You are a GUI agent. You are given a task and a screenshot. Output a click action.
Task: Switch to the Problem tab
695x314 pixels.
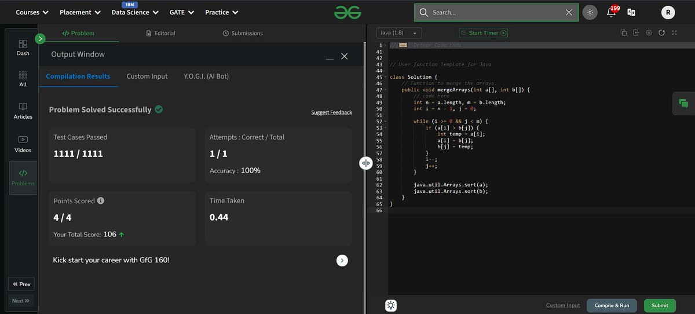click(78, 33)
